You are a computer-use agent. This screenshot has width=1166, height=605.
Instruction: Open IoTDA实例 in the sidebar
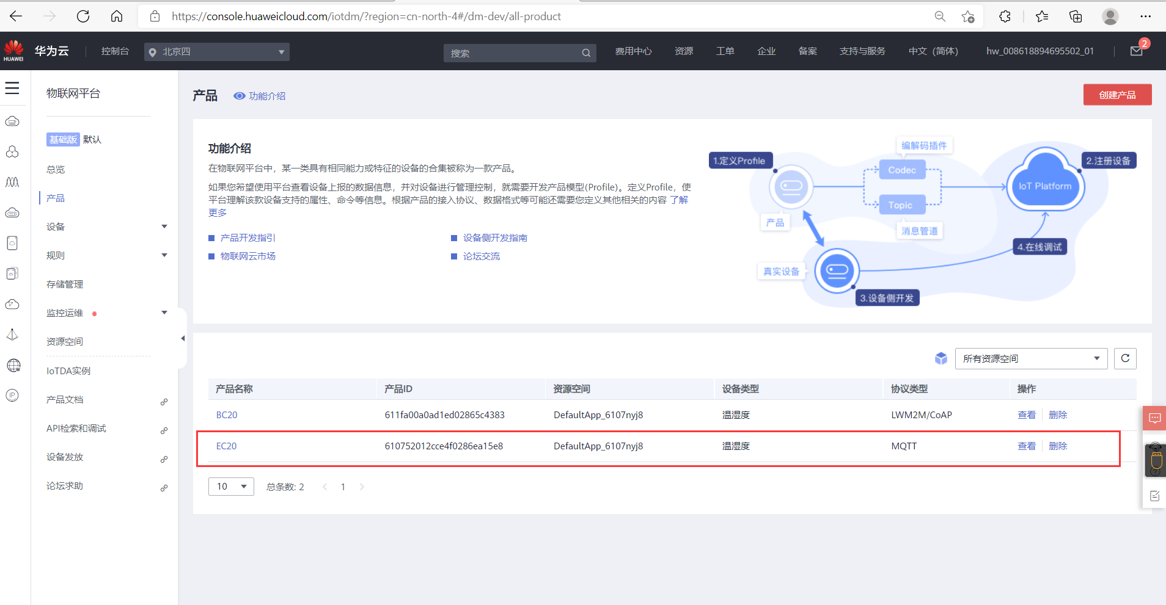click(x=68, y=371)
